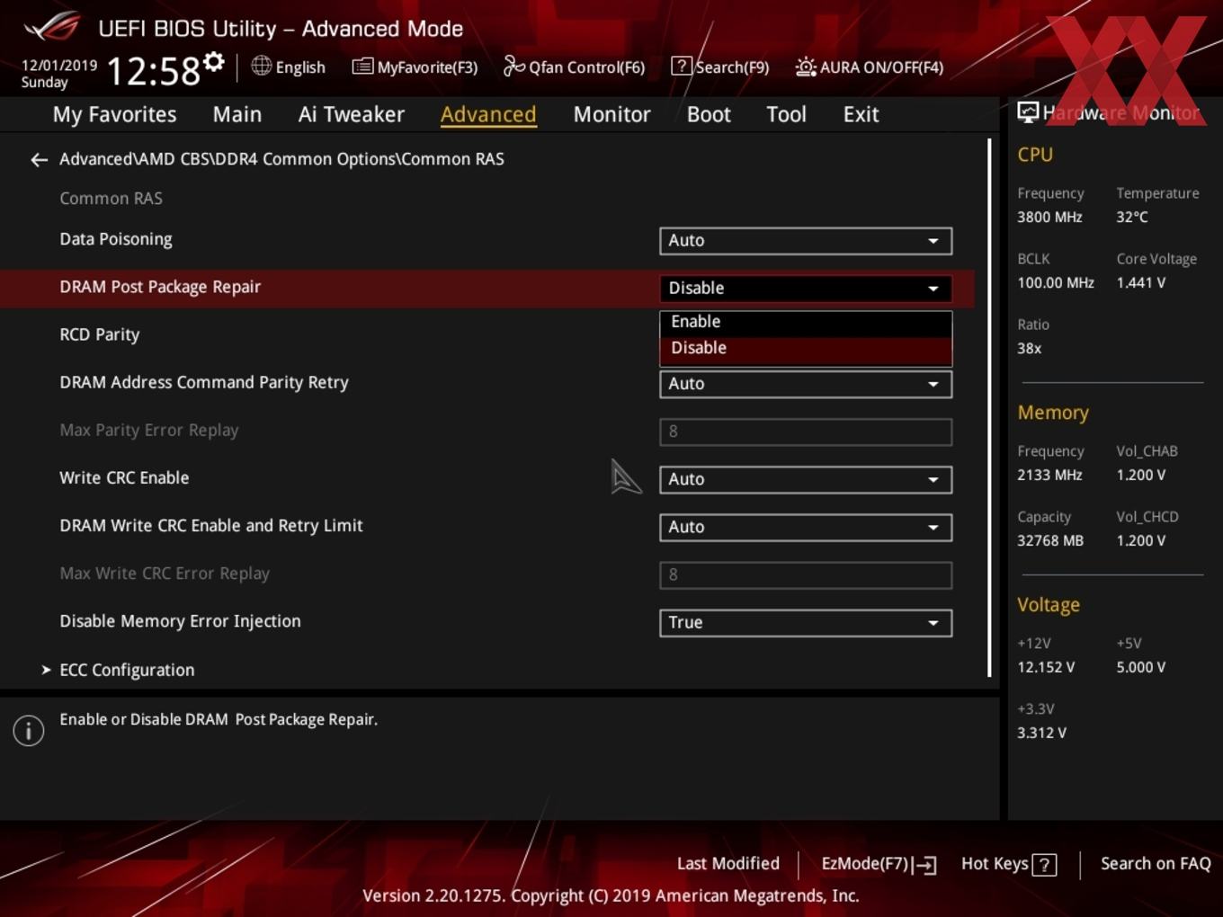
Task: Click the 12:58 clock display
Action: coord(154,70)
